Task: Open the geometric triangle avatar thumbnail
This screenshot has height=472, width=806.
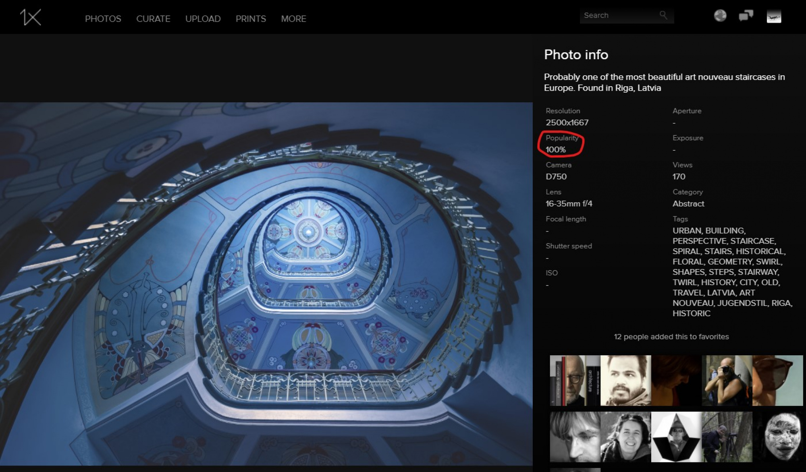Action: coord(676,437)
